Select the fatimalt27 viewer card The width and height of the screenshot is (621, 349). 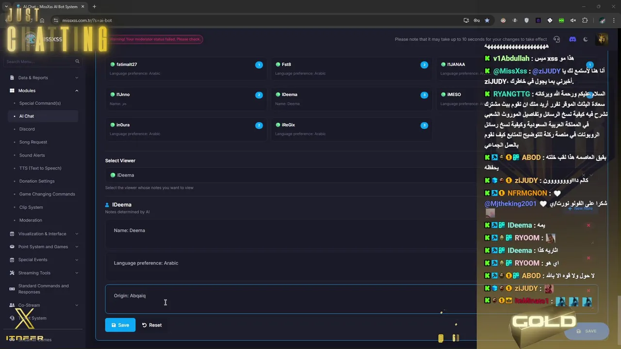coord(186,68)
